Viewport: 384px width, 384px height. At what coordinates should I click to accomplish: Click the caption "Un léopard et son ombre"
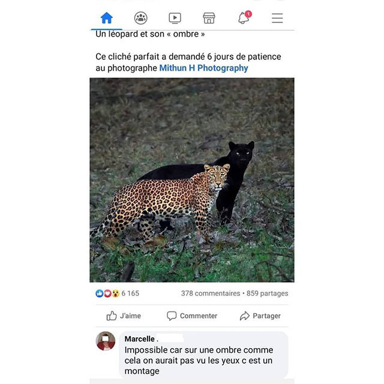point(150,34)
